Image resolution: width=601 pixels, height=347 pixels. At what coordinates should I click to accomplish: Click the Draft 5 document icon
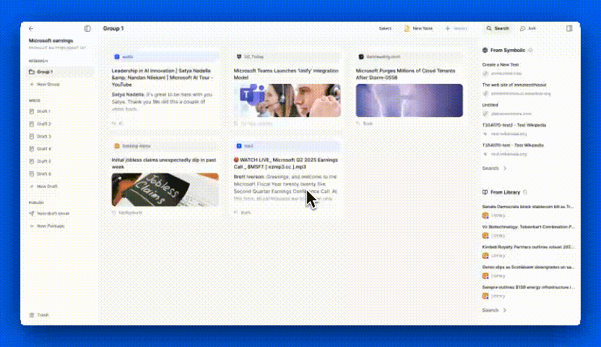(x=32, y=161)
